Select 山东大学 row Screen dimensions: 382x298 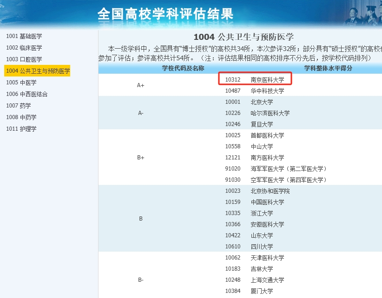pyautogui.click(x=262, y=235)
